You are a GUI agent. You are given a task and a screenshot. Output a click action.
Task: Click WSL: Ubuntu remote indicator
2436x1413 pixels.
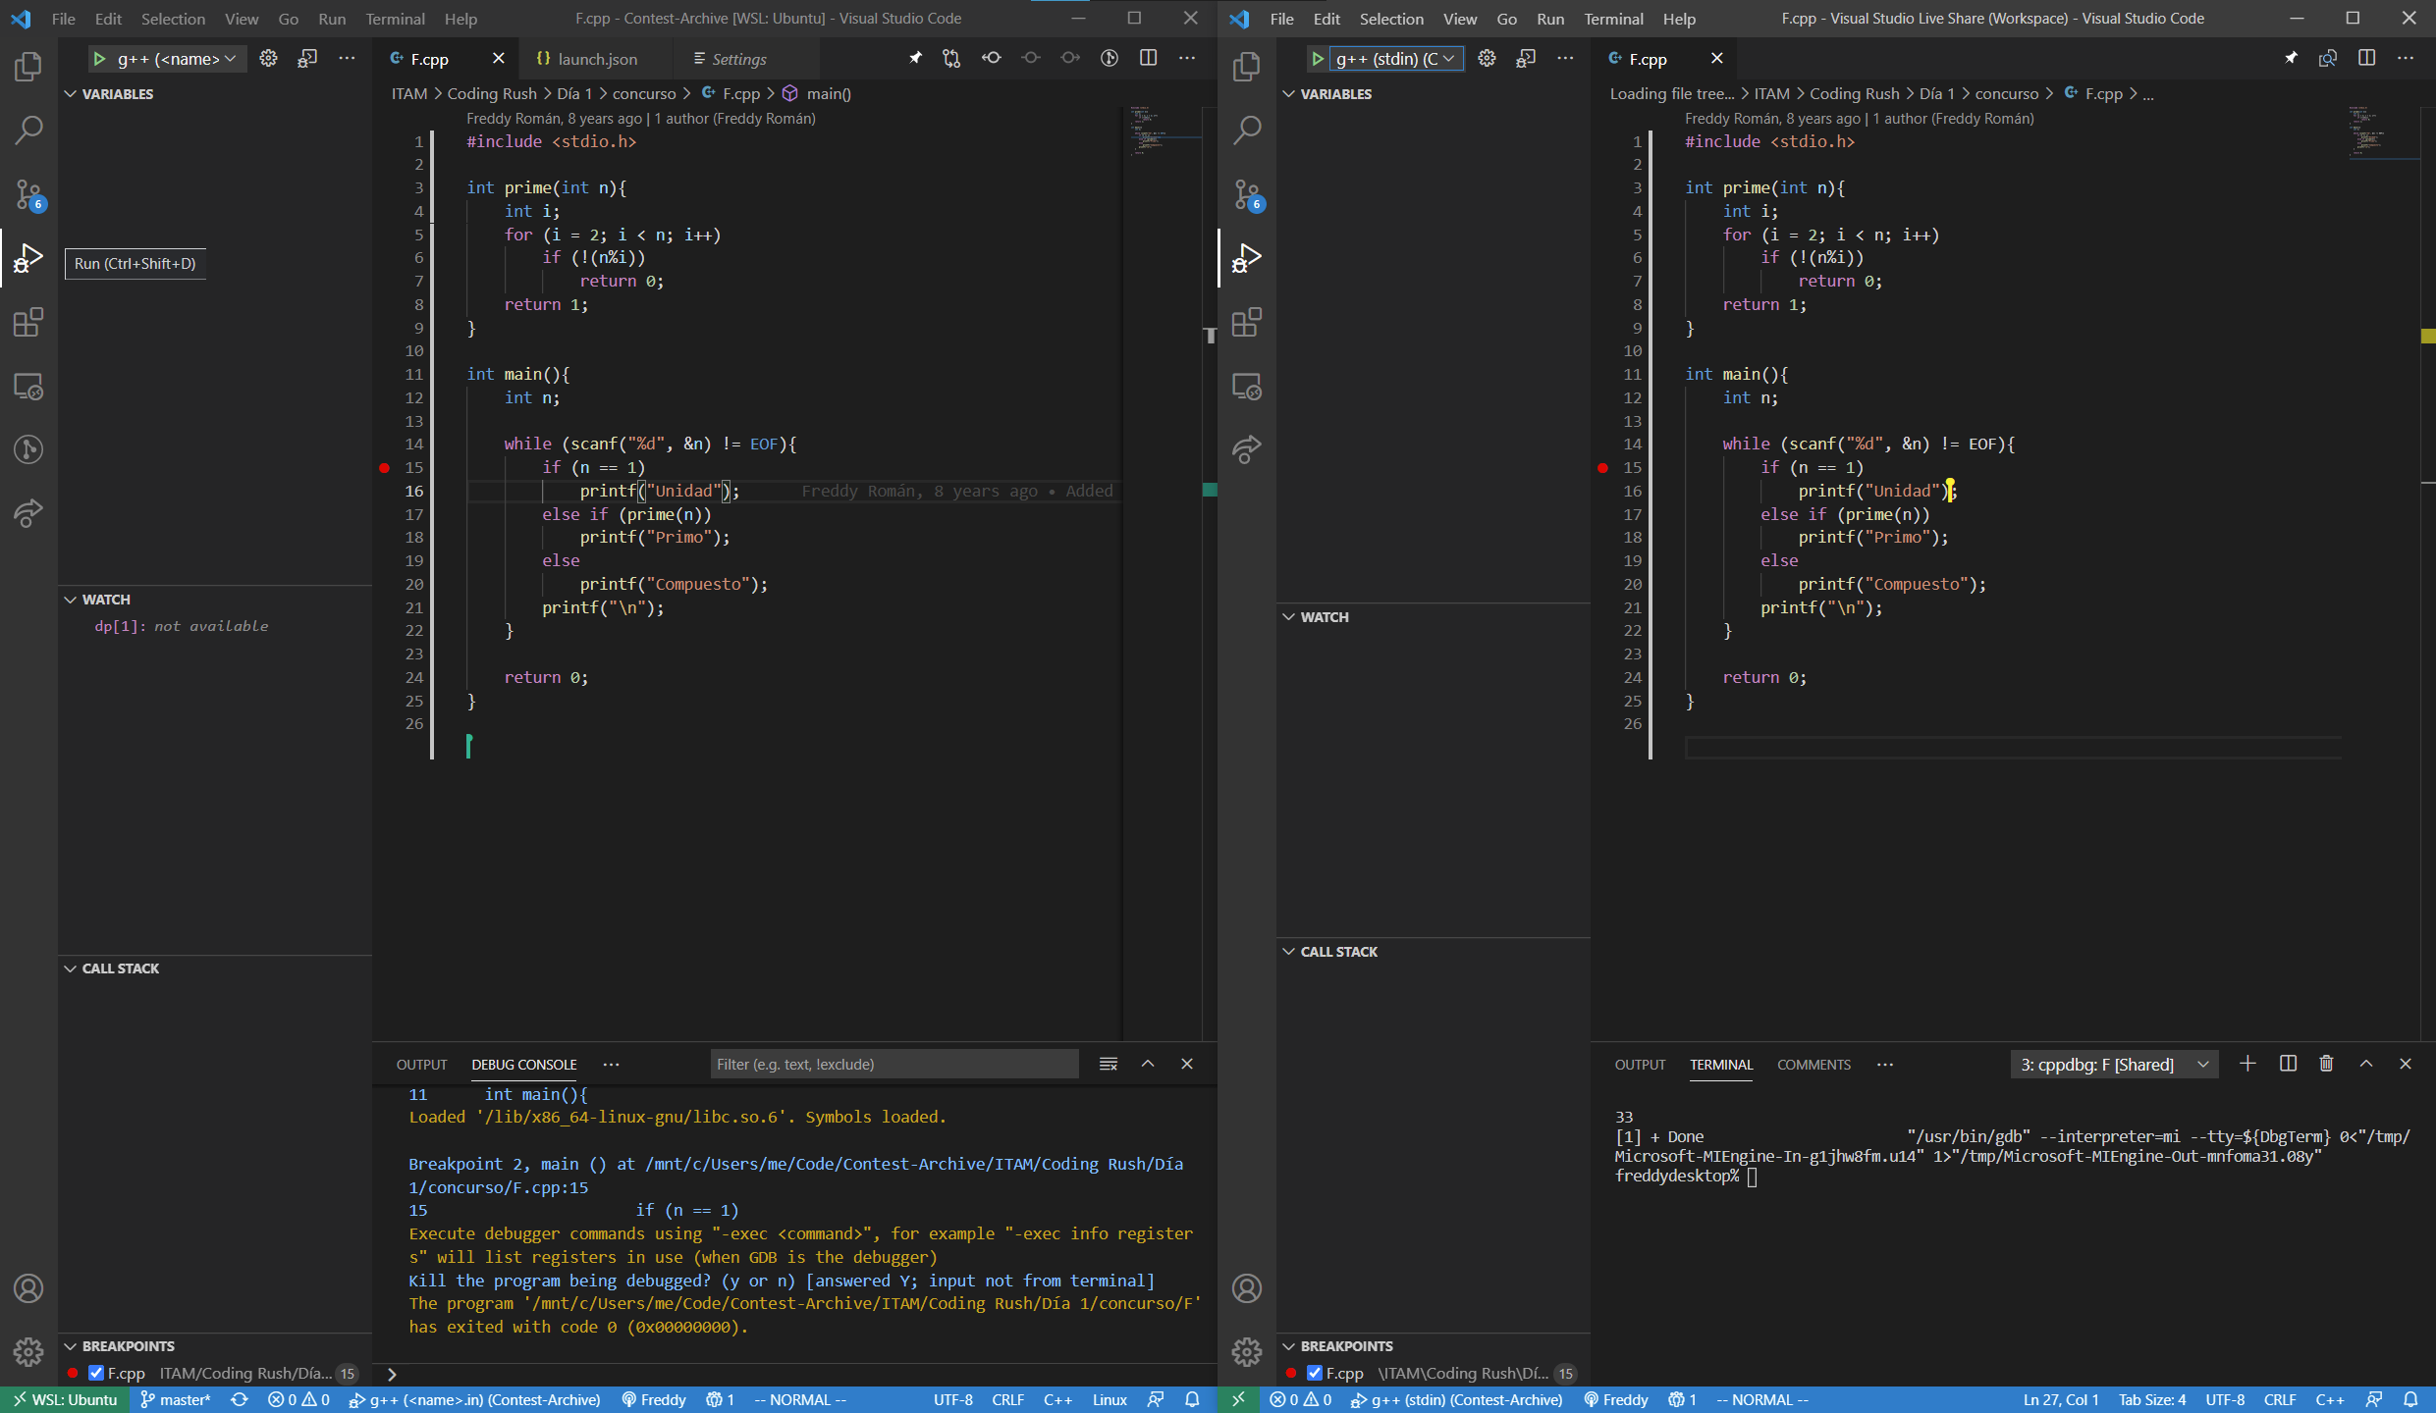coord(65,1400)
